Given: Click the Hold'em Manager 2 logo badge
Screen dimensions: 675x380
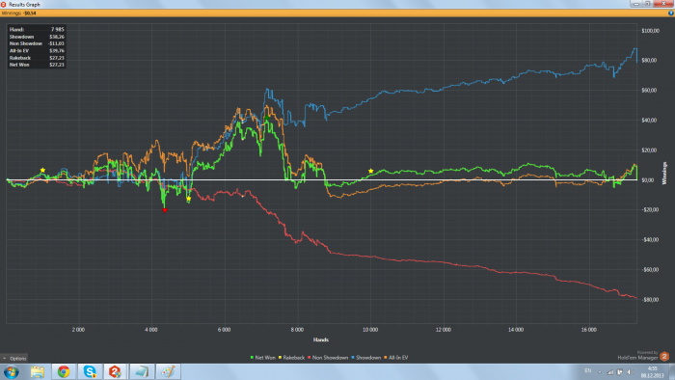Looking at the screenshot, I should coord(664,356).
